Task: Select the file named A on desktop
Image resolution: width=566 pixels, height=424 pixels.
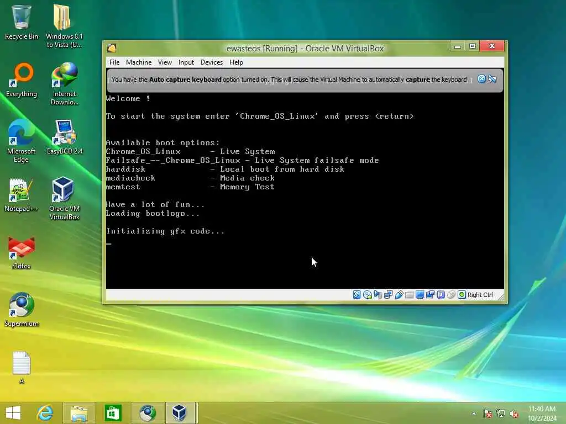Action: pos(22,367)
